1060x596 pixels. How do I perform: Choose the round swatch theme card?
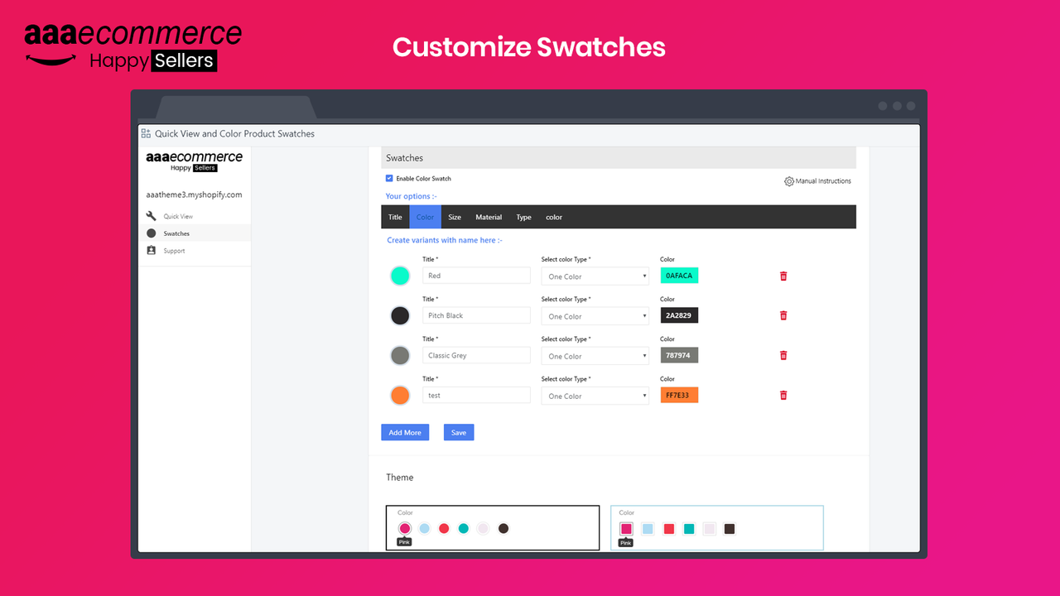point(493,527)
